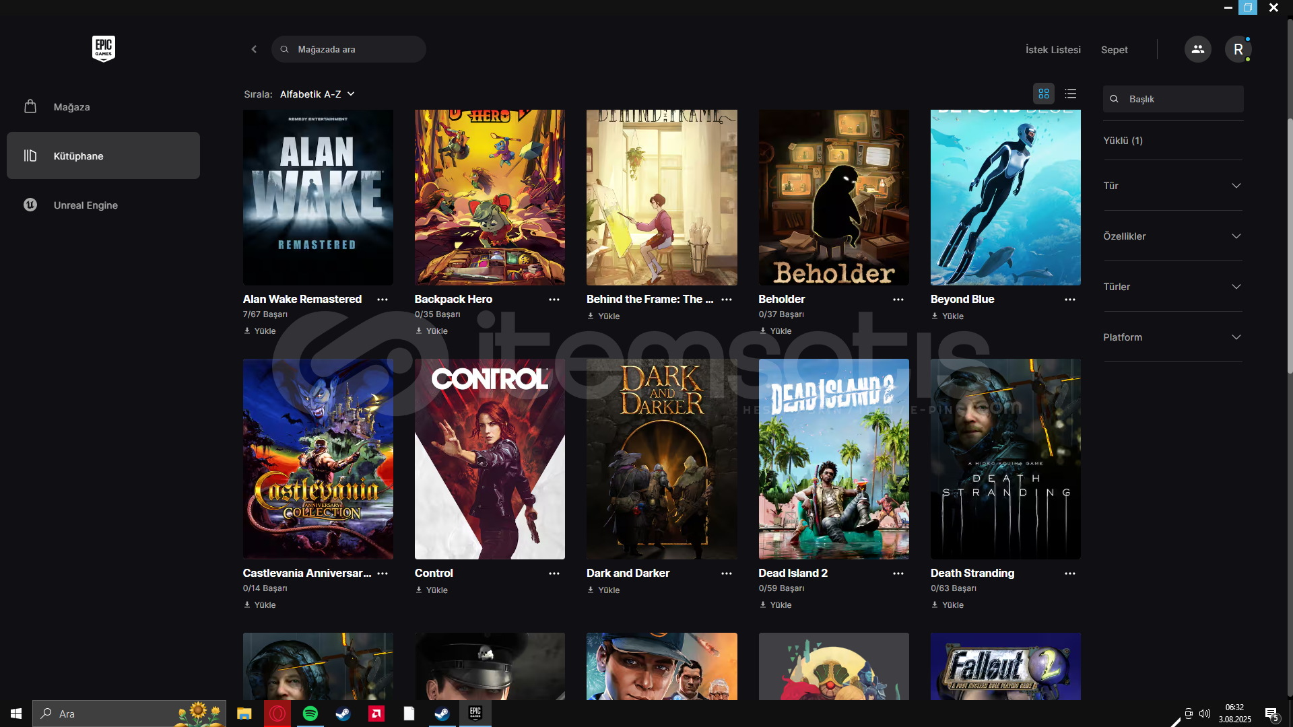Open İstek Listesi wishlist
The image size is (1293, 727).
coord(1053,50)
